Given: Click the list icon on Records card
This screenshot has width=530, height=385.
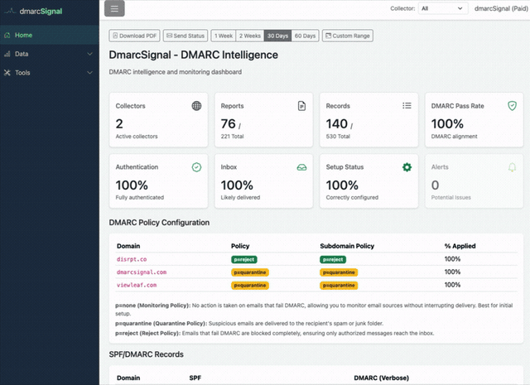Looking at the screenshot, I should click(407, 106).
